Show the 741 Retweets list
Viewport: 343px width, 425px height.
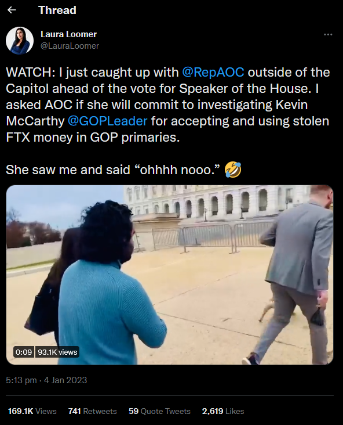92,411
